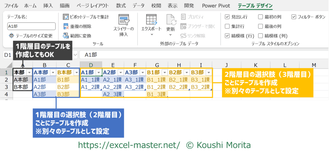Click the Insert Slicer icon
The image size is (329, 151).
click(x=123, y=20)
